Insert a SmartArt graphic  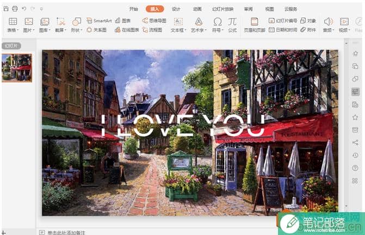click(x=99, y=21)
